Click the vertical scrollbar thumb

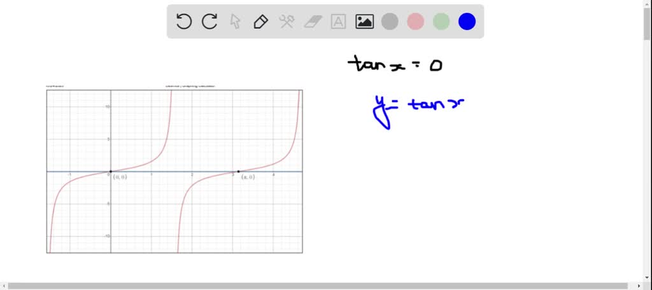pyautogui.click(x=647, y=24)
